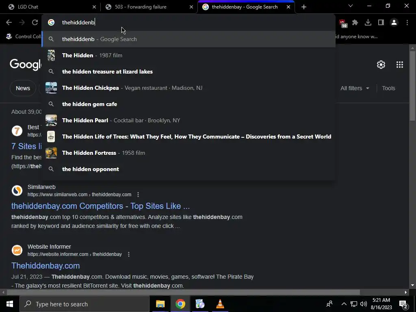Select The Hidden 1987 film suggestion
416x312 pixels.
pyautogui.click(x=188, y=55)
